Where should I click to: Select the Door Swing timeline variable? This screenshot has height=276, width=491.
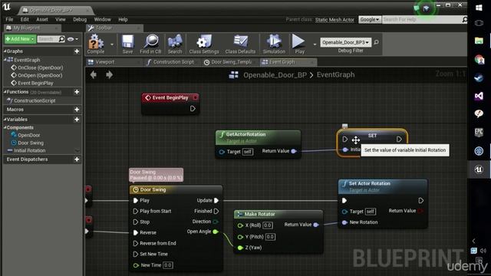tap(31, 143)
